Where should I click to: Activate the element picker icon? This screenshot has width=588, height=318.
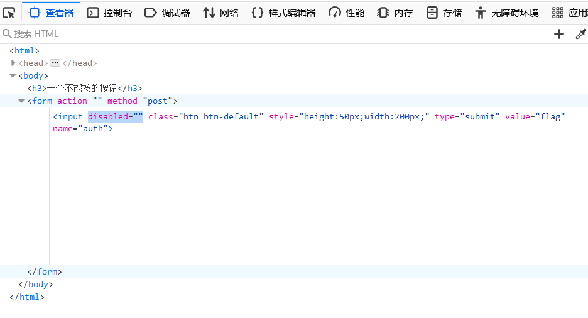tap(9, 13)
